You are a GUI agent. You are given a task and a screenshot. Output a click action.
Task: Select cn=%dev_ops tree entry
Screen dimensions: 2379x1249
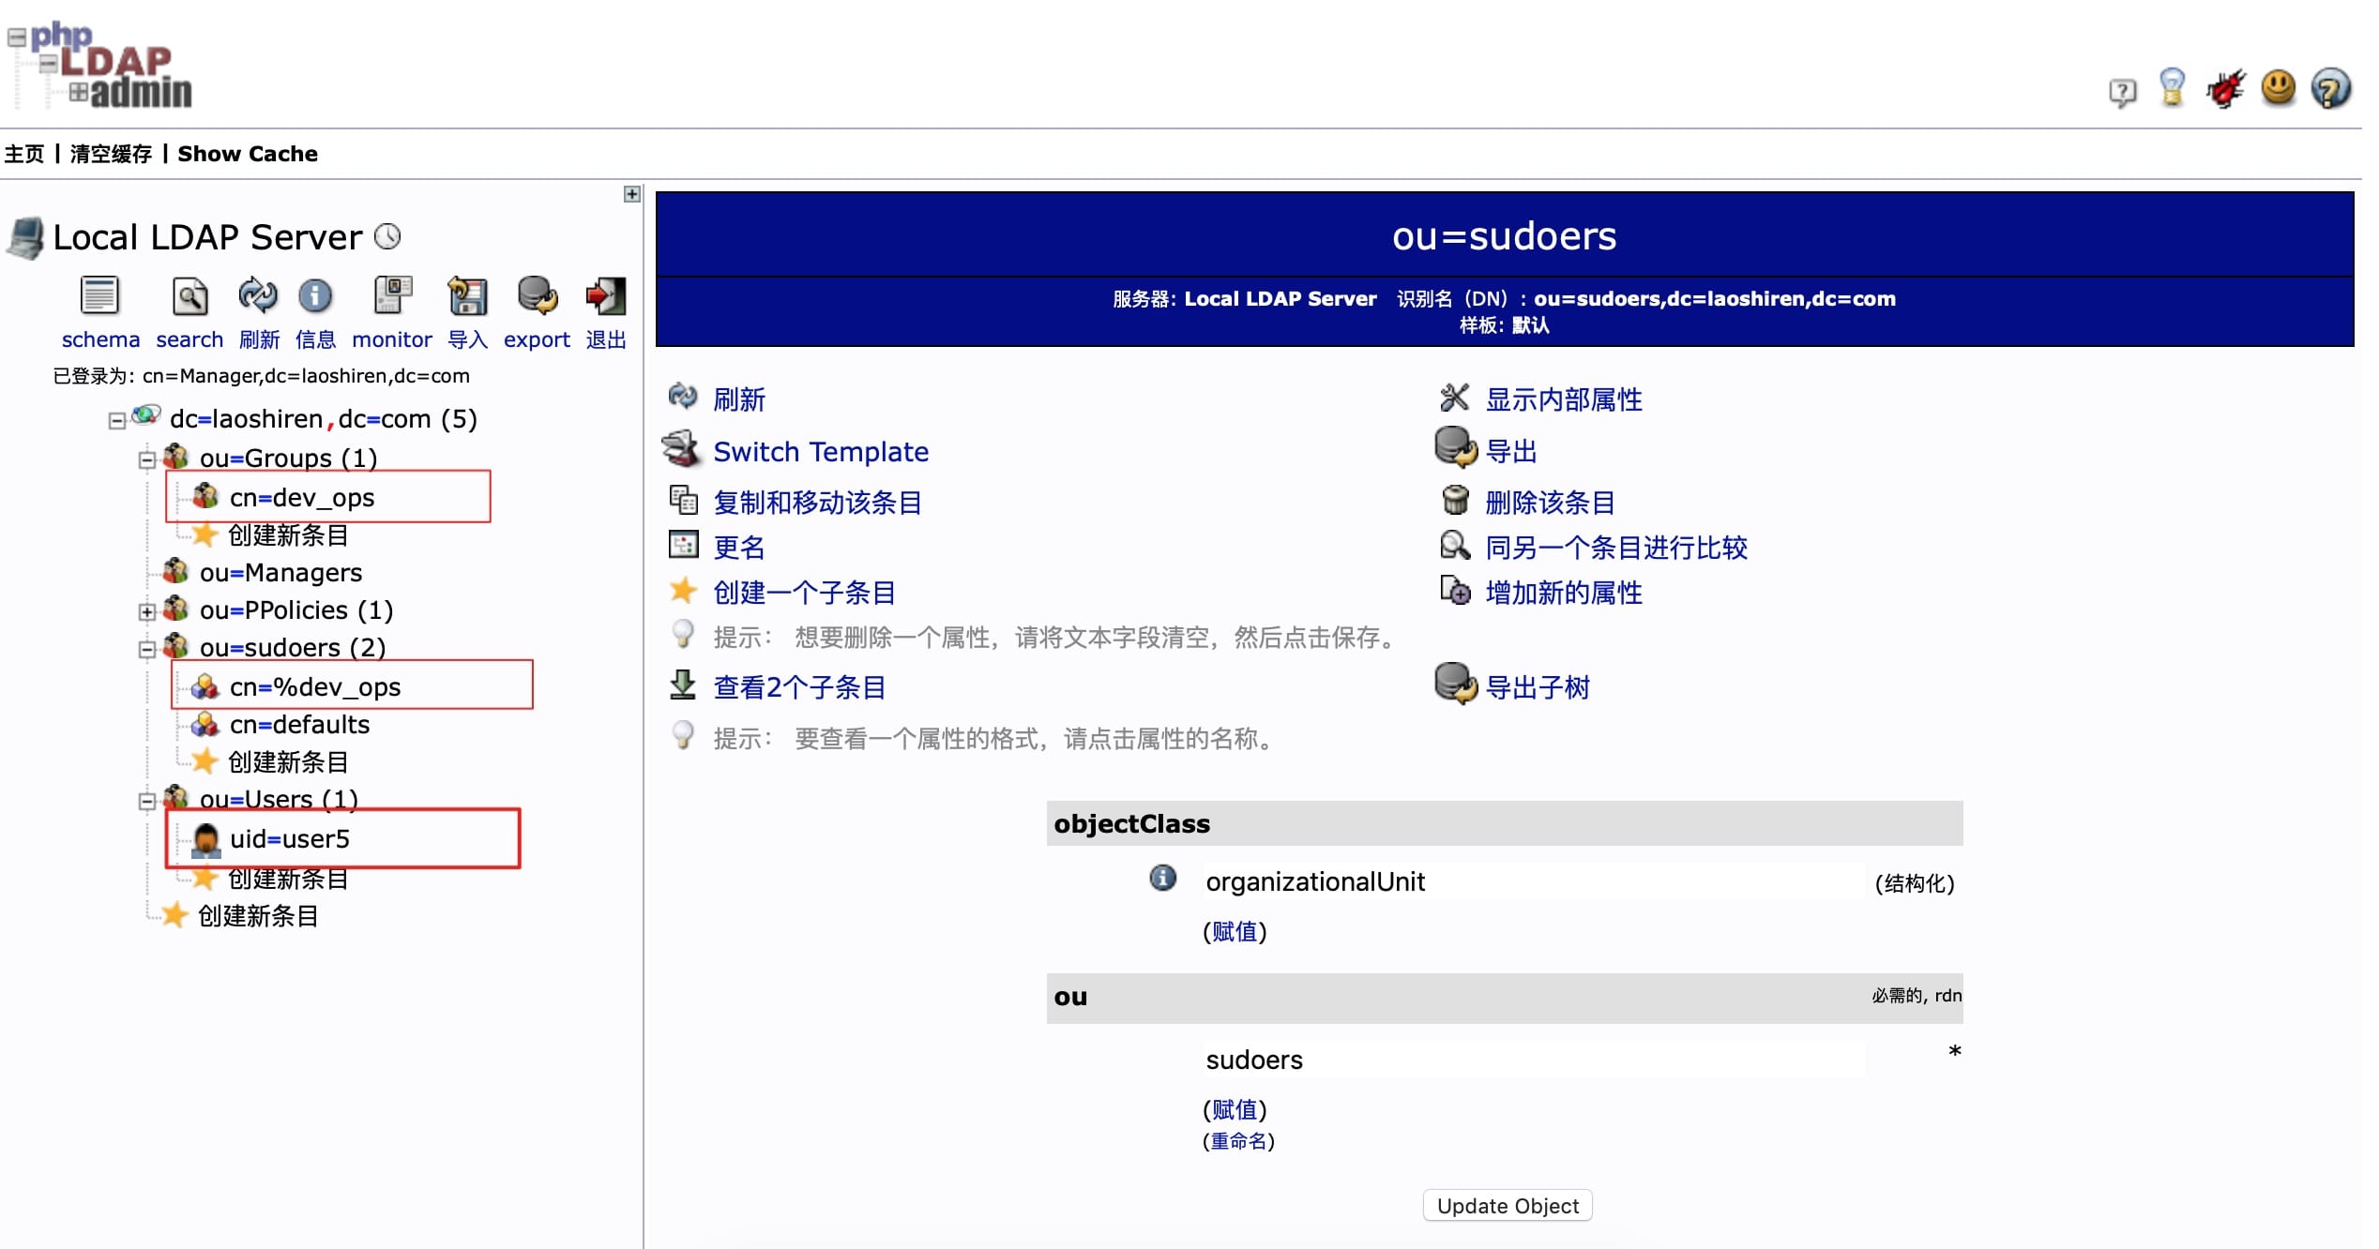click(315, 687)
